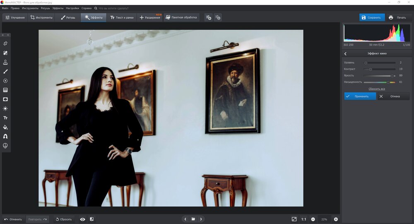Click the 'Сбросить все' link
The image size is (414, 224).
pos(377,89)
